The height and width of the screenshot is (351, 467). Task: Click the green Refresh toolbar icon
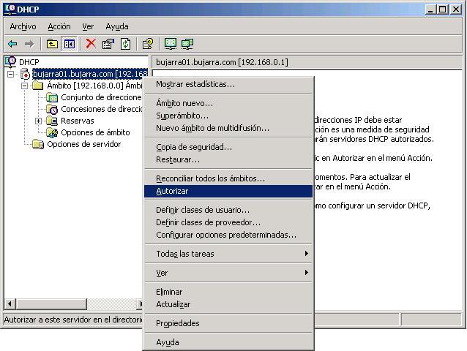coord(125,44)
